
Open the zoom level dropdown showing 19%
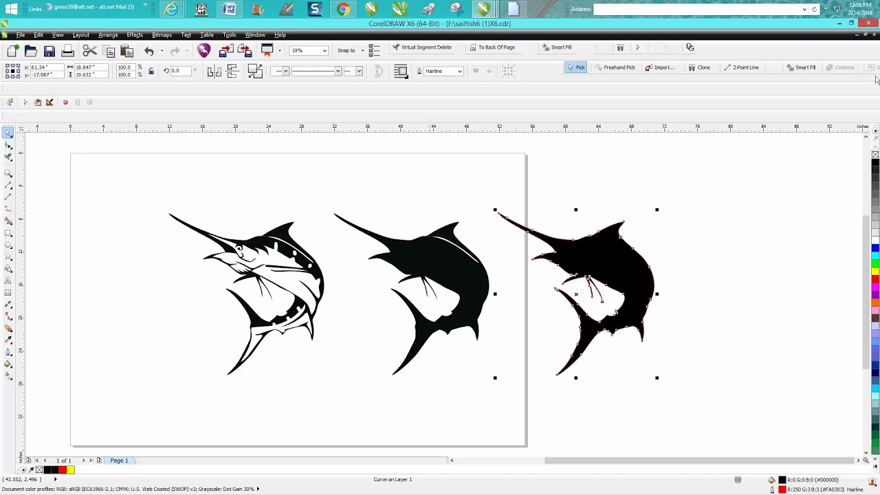point(324,50)
